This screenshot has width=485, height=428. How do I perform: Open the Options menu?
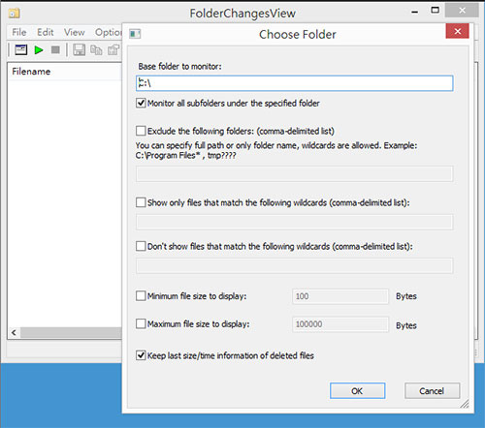(x=108, y=32)
